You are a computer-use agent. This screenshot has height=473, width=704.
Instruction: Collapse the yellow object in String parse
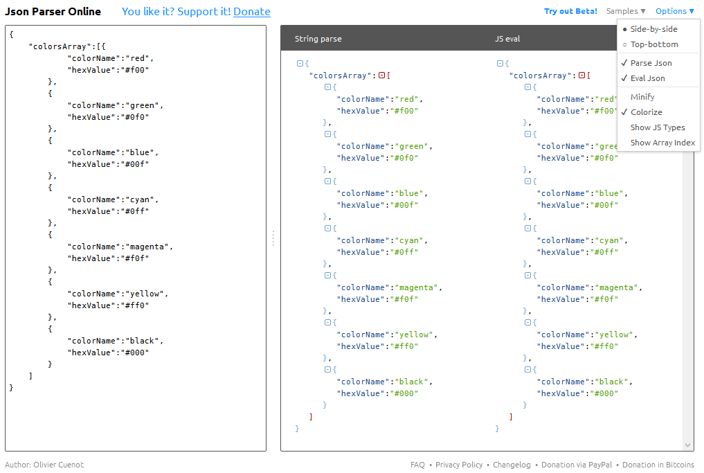(327, 323)
